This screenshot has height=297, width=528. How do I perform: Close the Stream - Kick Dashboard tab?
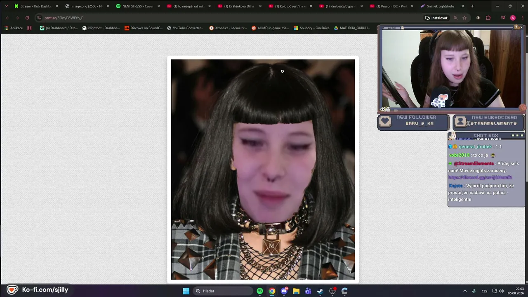pos(57,6)
